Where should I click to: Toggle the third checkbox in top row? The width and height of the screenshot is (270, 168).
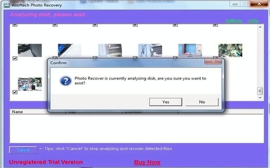point(95,25)
